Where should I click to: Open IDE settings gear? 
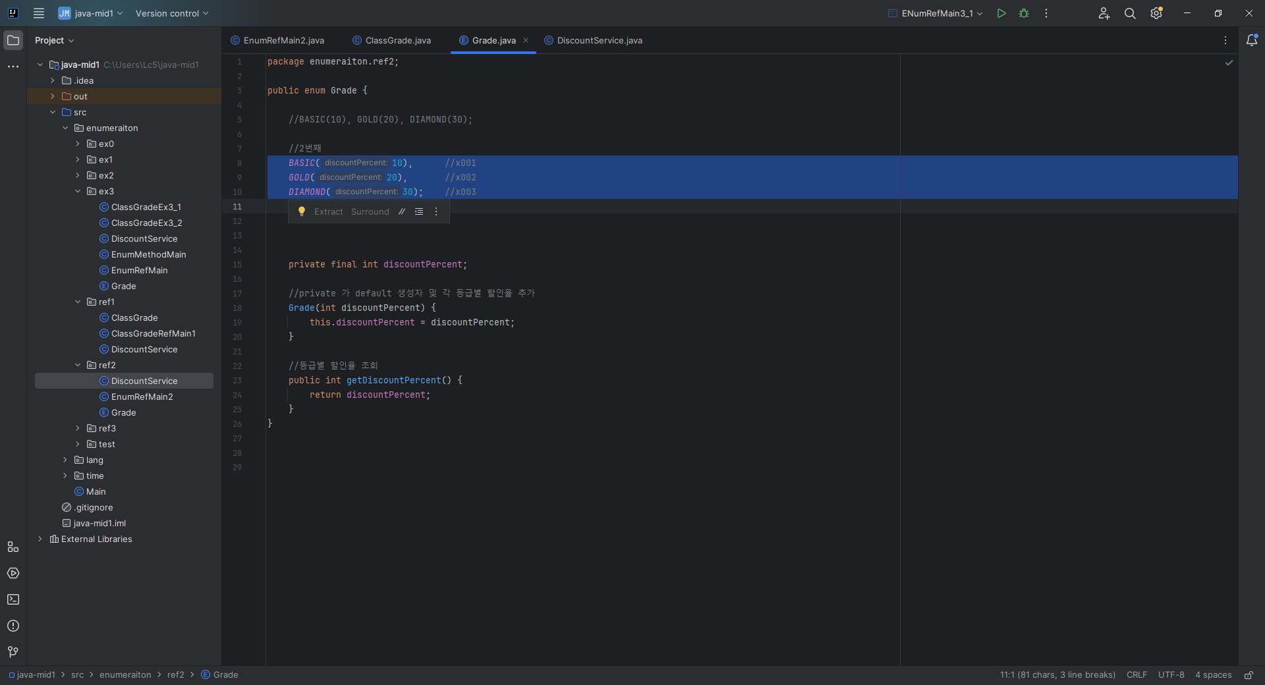pyautogui.click(x=1156, y=13)
